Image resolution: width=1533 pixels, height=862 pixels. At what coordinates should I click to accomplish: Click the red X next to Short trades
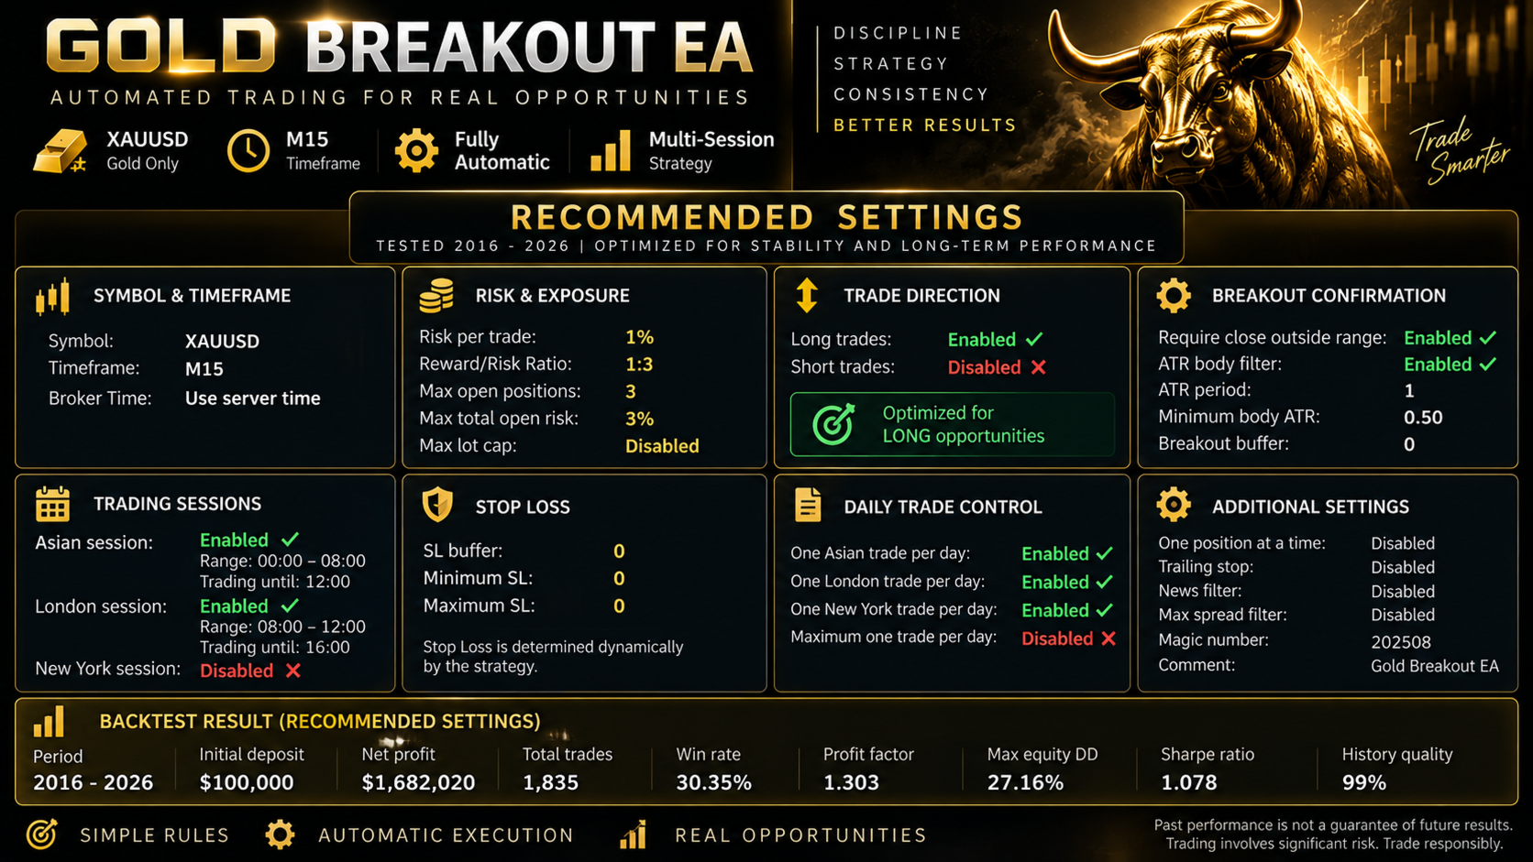point(1038,367)
